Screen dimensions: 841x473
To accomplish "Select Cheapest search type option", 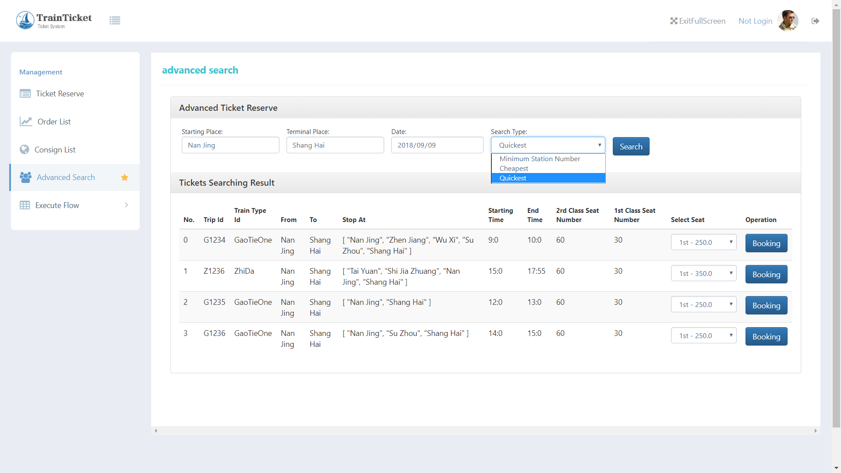I will coord(548,168).
